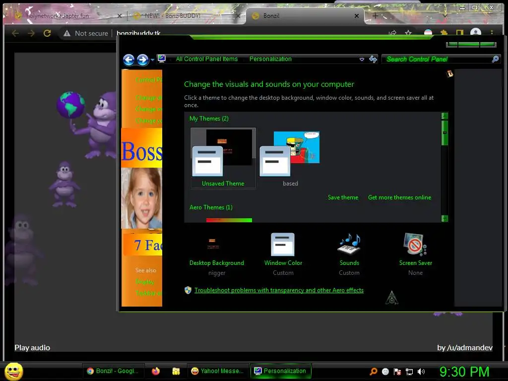Click the computer icon in the address bar

[162, 59]
